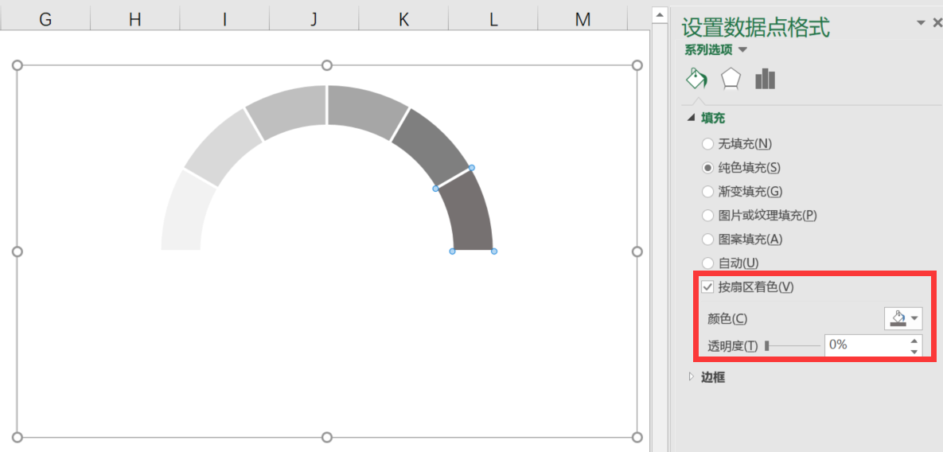Close the 设置数据点格式 pane

tap(937, 23)
